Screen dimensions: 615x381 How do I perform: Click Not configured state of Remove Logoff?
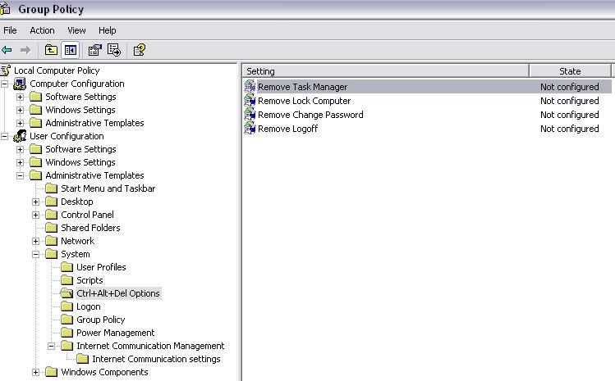(x=570, y=129)
